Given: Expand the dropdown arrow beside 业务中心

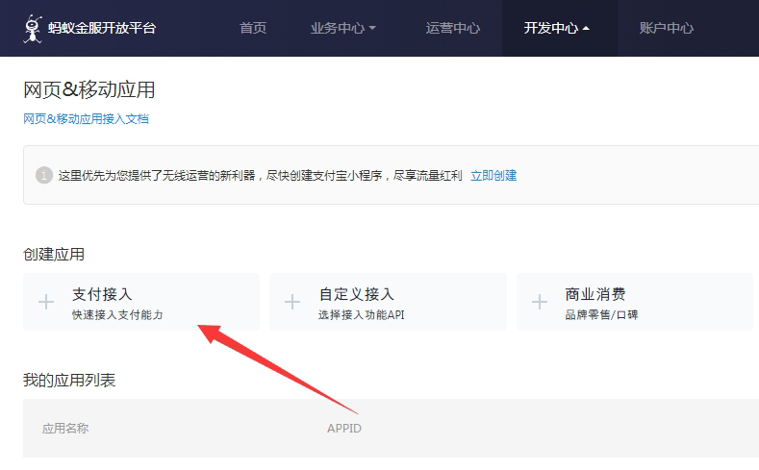Looking at the screenshot, I should (x=372, y=29).
